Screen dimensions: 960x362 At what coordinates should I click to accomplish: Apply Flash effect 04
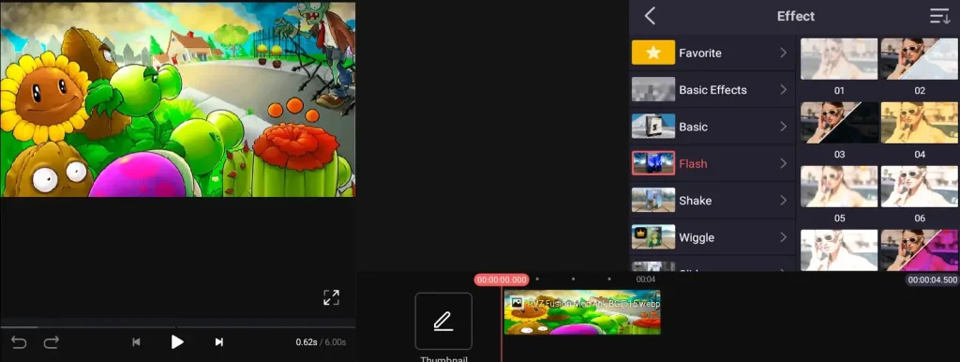coord(920,123)
